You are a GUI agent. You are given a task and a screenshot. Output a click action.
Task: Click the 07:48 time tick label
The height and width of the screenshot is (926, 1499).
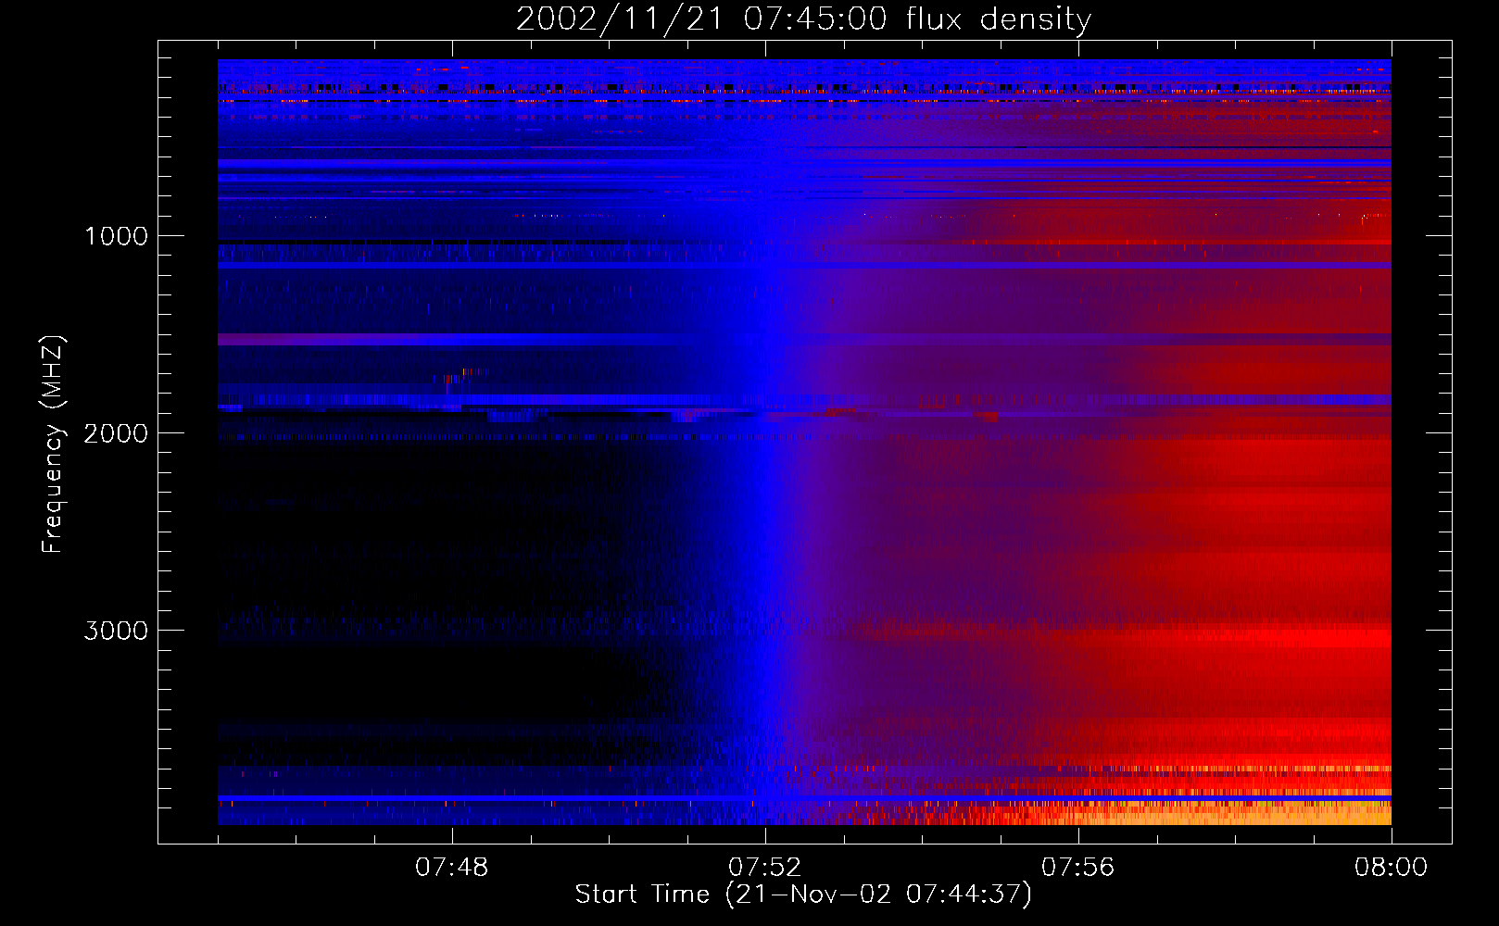coord(452,868)
